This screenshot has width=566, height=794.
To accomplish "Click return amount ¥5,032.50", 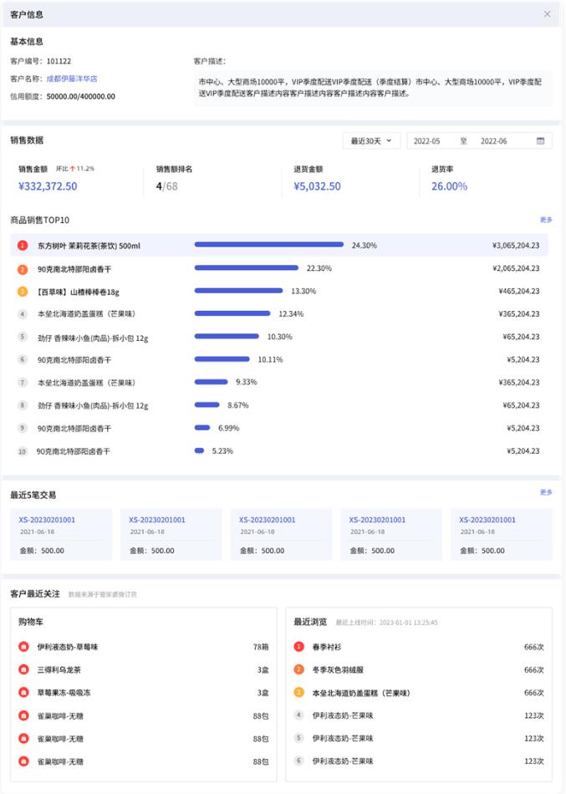I will [x=317, y=186].
